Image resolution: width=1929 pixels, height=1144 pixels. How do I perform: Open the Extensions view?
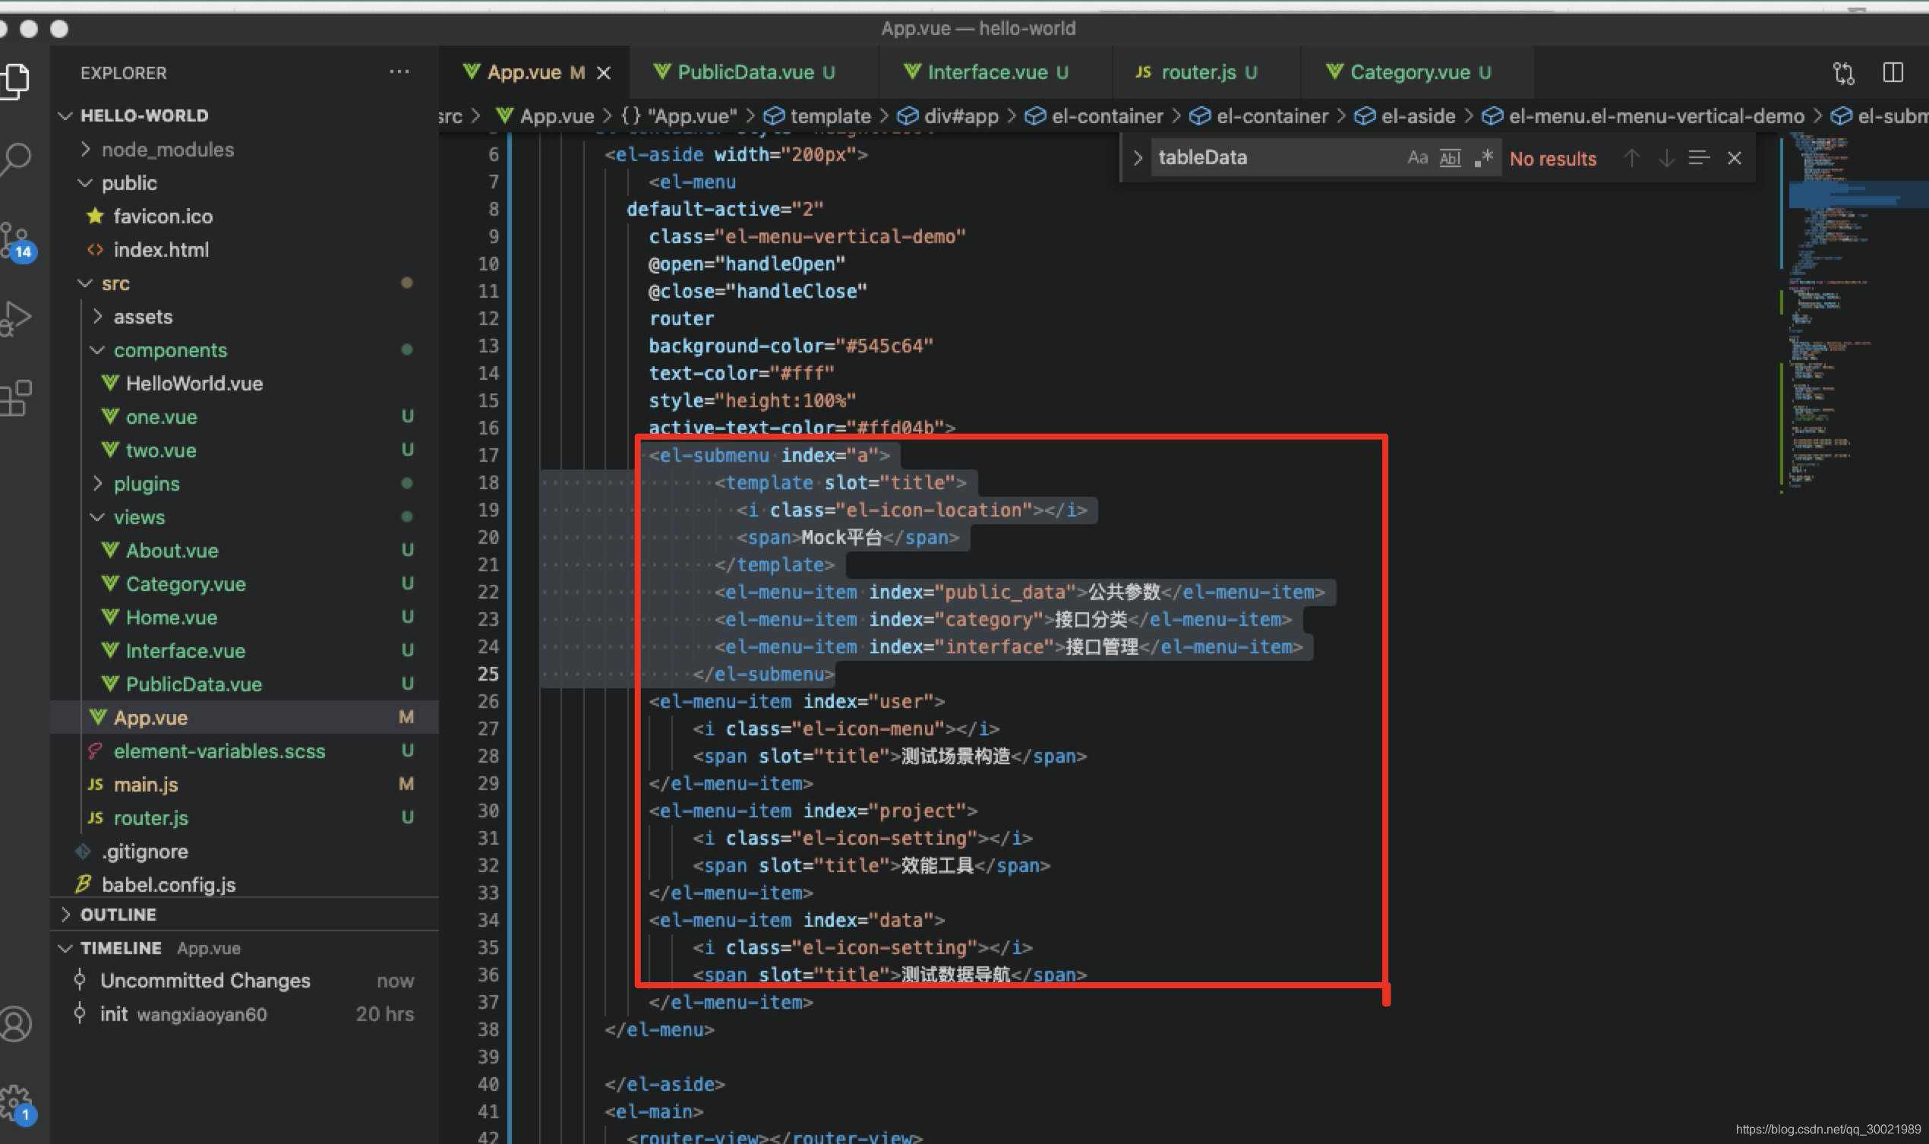[x=15, y=398]
